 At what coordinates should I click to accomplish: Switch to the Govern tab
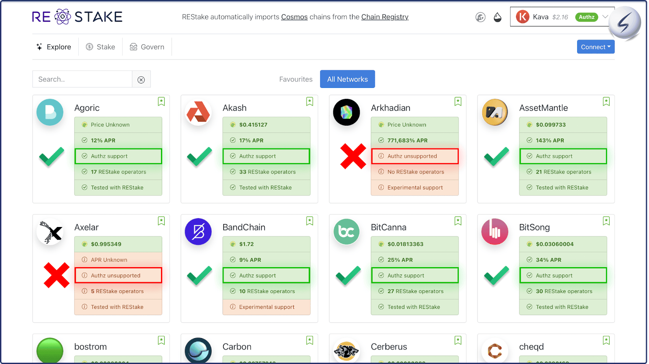(147, 47)
